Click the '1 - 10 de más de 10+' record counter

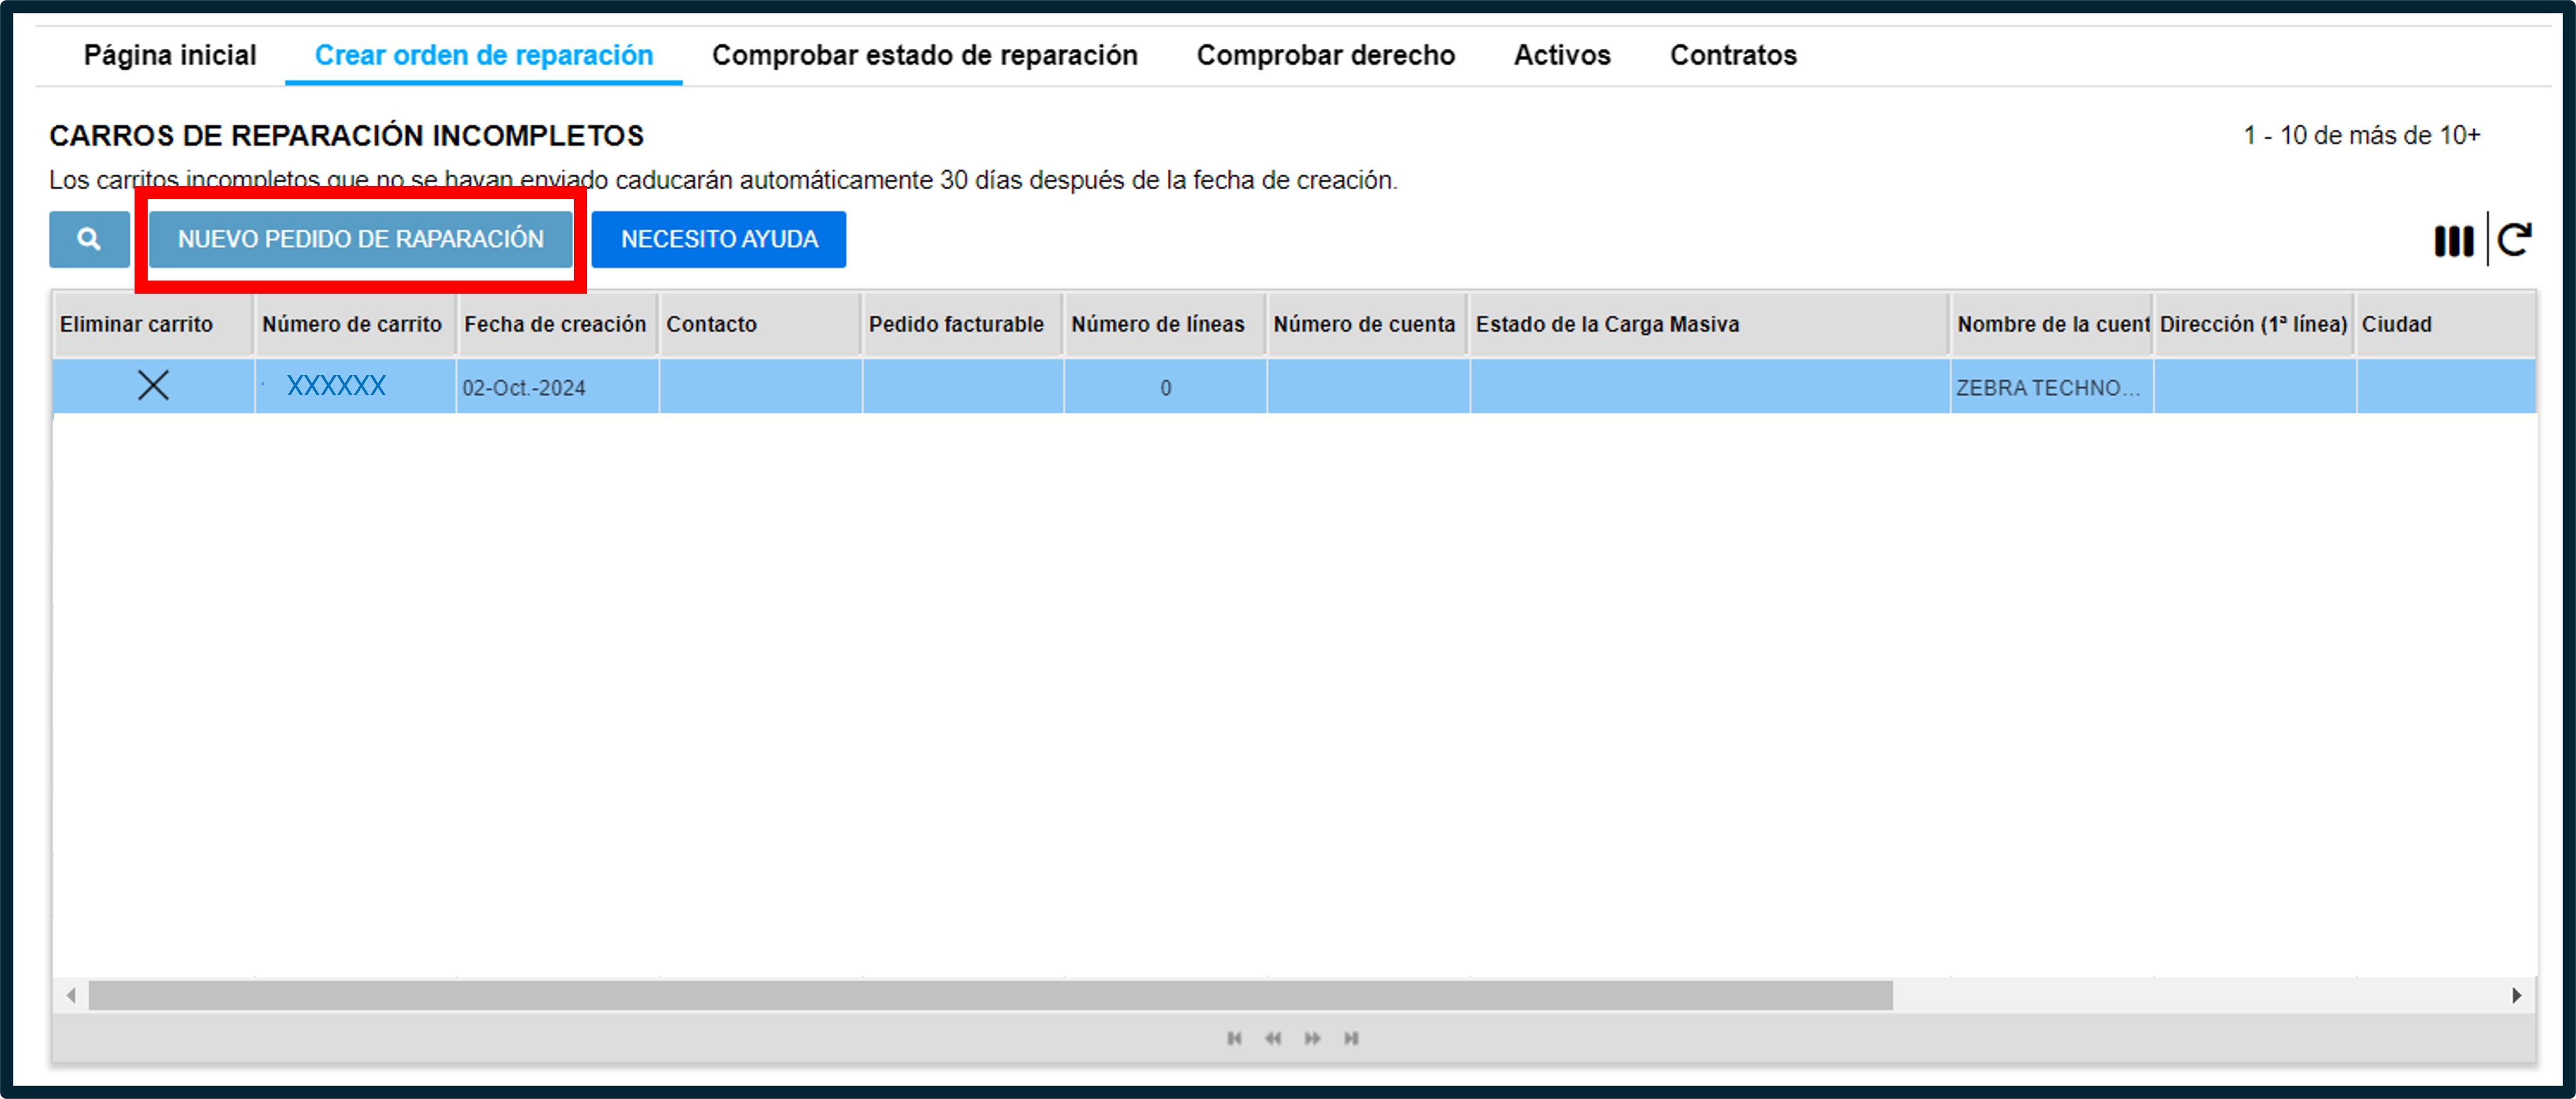pos(2361,135)
